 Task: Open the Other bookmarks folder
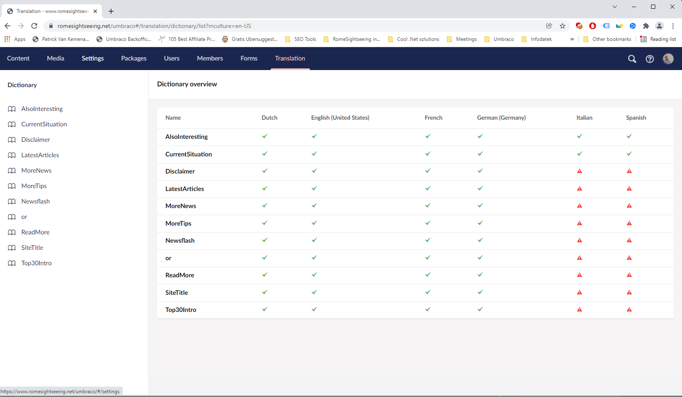(x=607, y=39)
